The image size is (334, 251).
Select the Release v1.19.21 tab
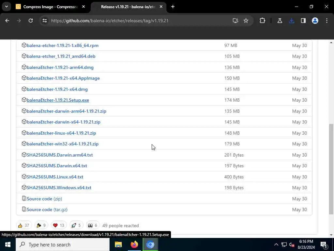coord(129,7)
